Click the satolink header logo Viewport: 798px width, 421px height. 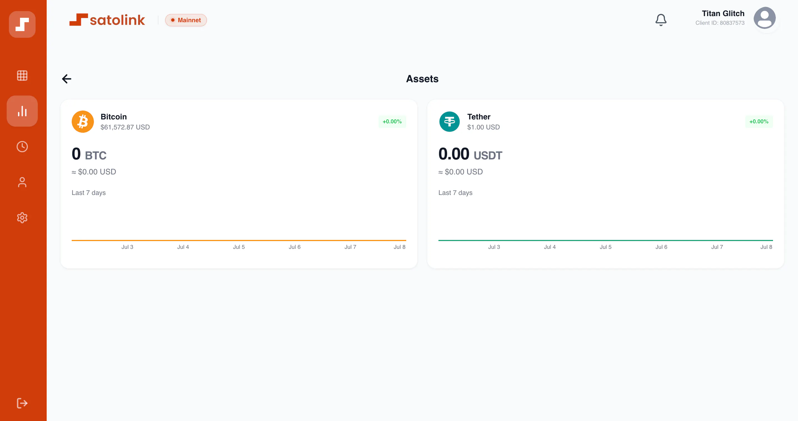[107, 20]
